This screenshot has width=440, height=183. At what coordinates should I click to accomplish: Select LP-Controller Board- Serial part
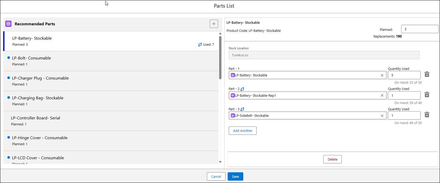[111, 121]
